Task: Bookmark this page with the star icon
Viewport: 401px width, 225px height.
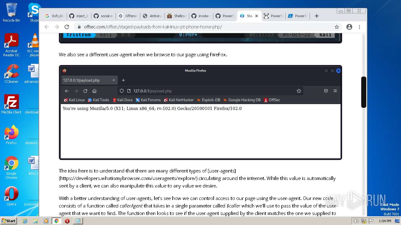Action: pos(337,27)
